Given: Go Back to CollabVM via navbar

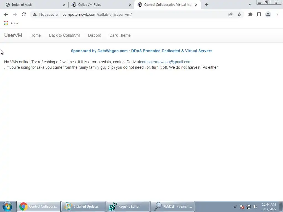Looking at the screenshot, I should (x=64, y=35).
